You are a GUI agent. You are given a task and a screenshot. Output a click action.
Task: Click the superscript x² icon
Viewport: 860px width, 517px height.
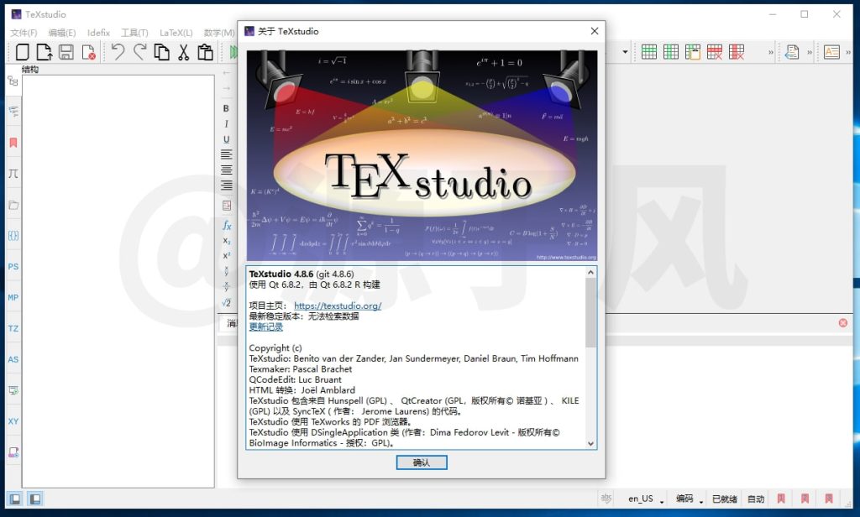tap(227, 256)
